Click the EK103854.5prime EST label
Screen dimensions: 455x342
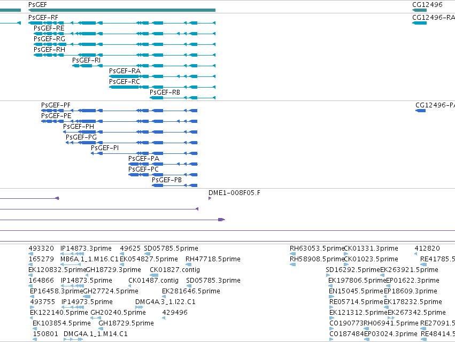(61, 323)
